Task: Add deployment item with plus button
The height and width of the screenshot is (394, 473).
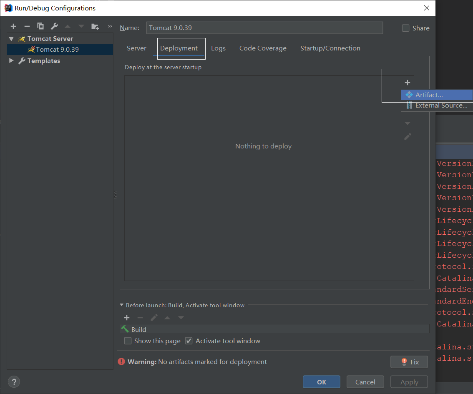Action: 408,82
